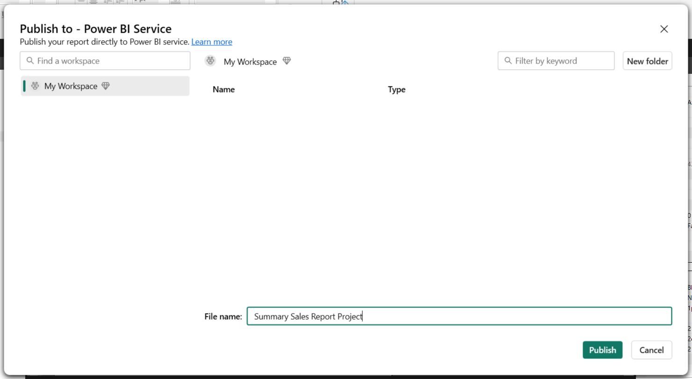The width and height of the screenshot is (692, 379).
Task: Open the Learn more link
Action: (x=212, y=42)
